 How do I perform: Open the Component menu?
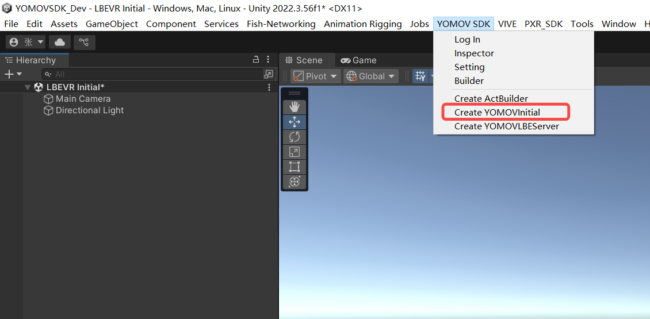point(171,24)
